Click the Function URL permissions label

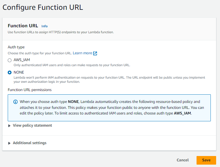[30, 90]
